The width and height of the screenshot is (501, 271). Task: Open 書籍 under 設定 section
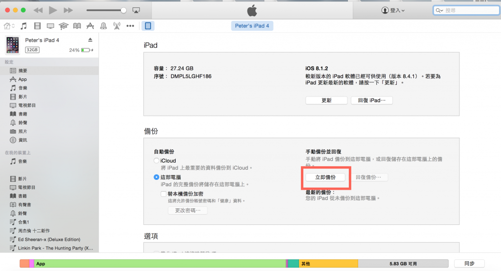[x=49, y=114]
